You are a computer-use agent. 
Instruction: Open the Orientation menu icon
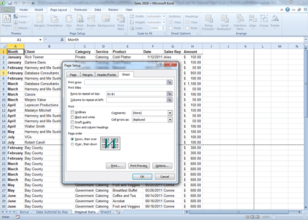pos(54,21)
